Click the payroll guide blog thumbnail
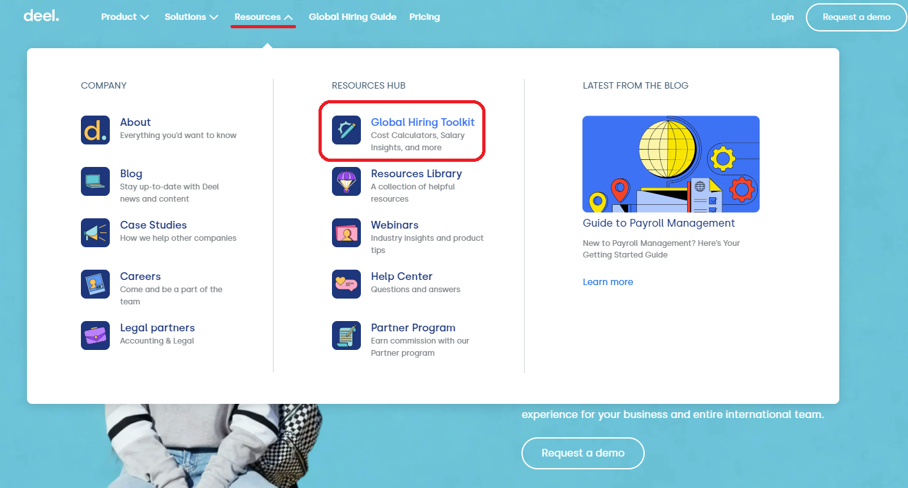The height and width of the screenshot is (488, 908). pos(671,164)
